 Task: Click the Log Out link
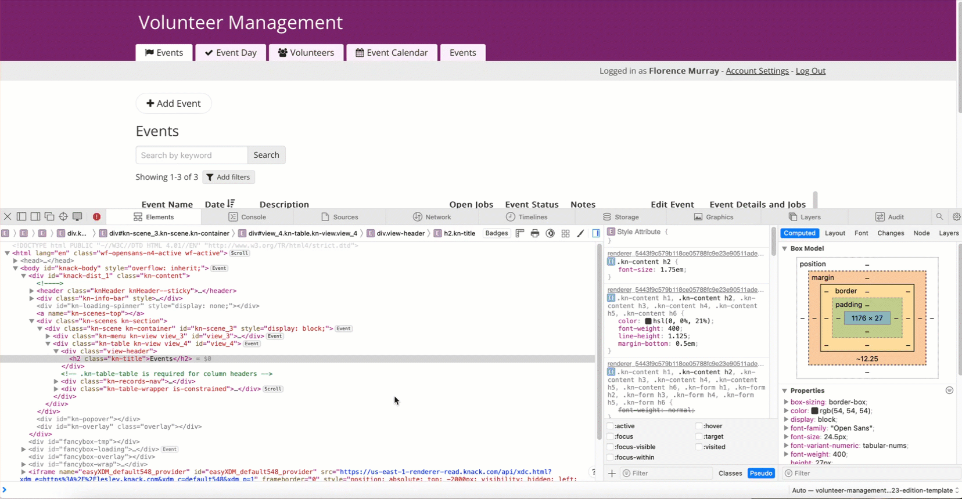coord(810,71)
